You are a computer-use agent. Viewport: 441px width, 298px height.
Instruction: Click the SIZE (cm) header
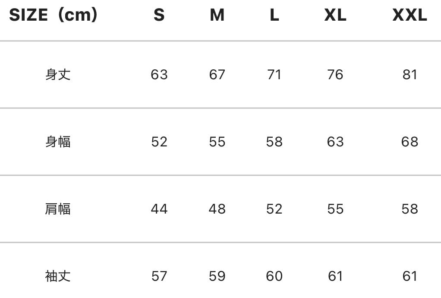[54, 16]
